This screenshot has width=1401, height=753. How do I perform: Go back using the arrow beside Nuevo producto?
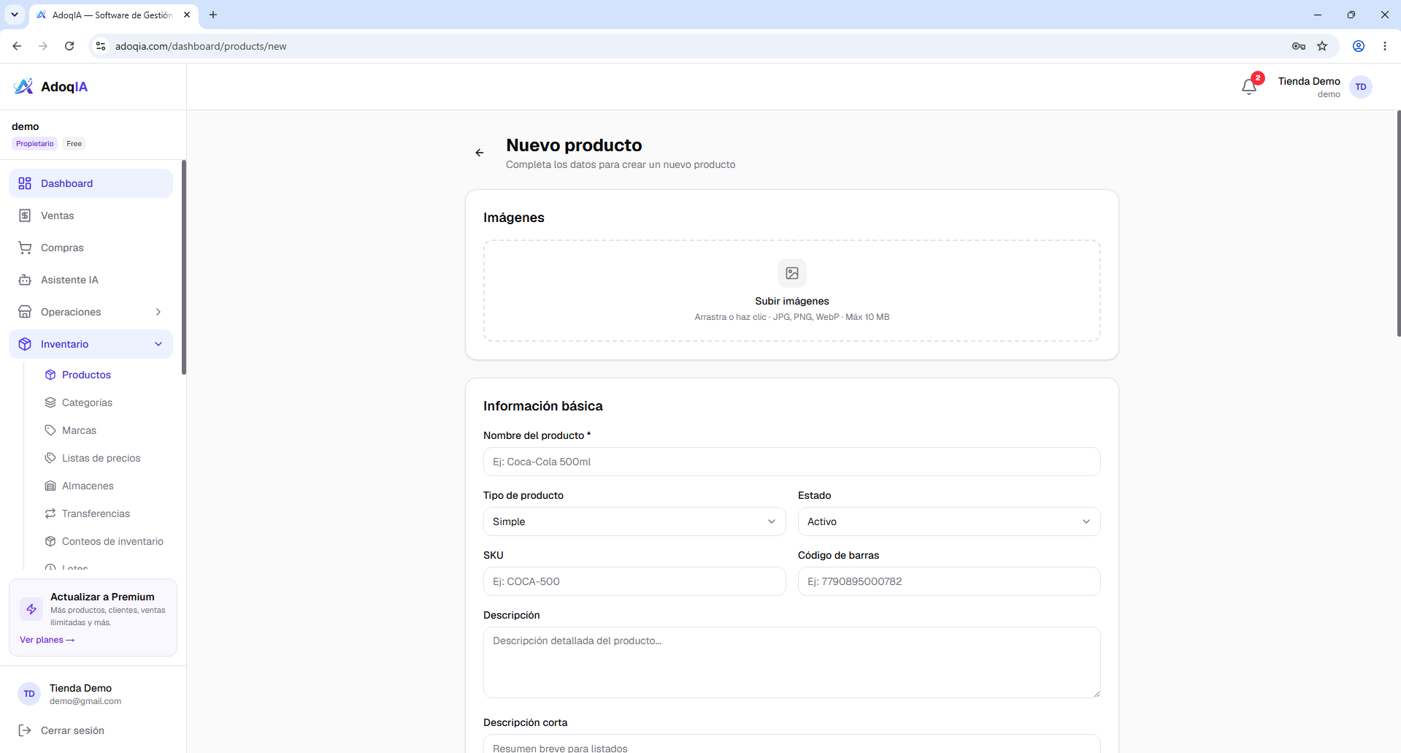coord(480,153)
